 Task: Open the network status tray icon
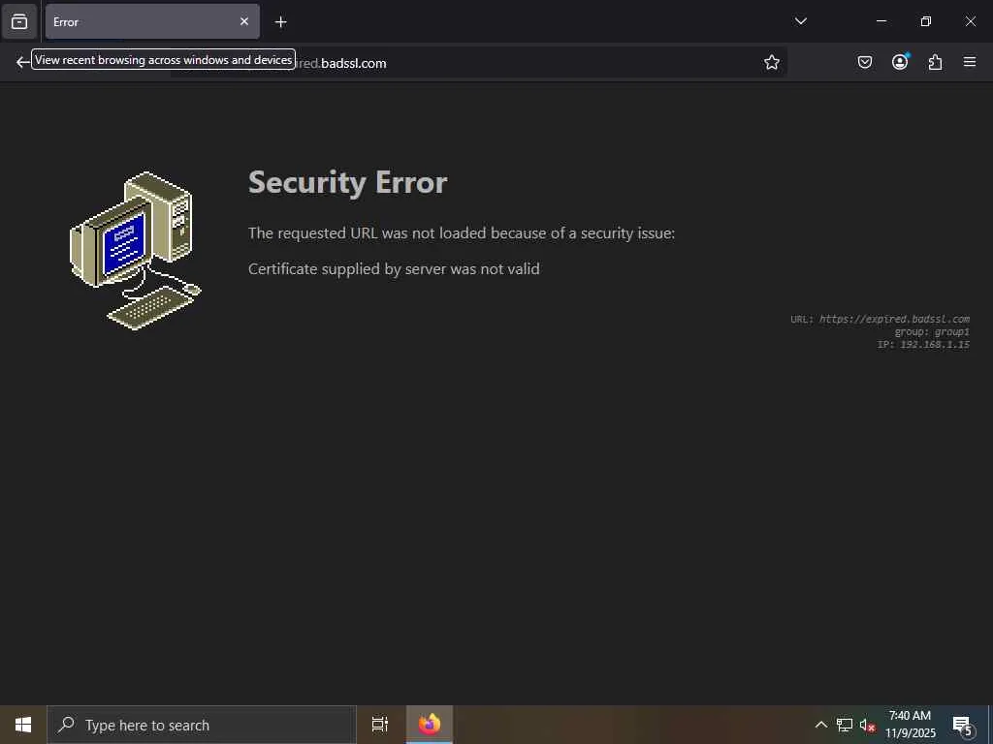(845, 725)
